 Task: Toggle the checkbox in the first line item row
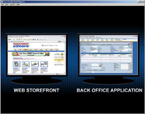point(94,56)
